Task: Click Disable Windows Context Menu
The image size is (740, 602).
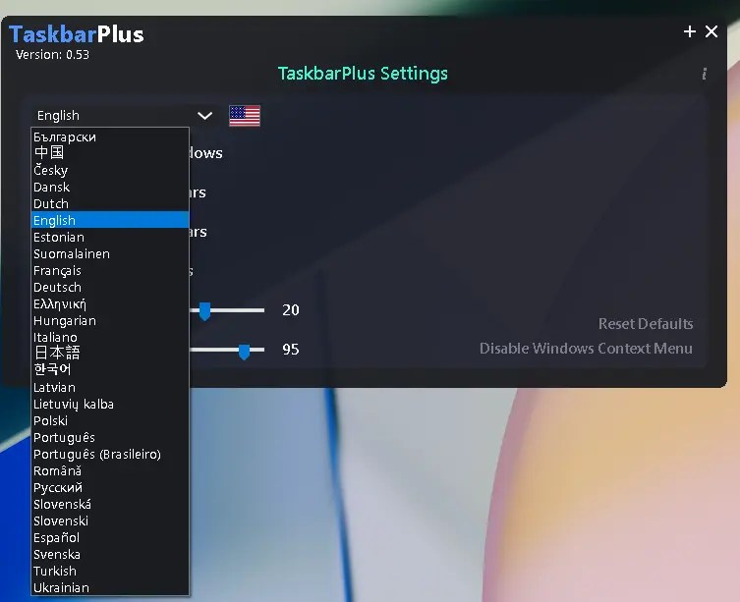Action: point(586,349)
